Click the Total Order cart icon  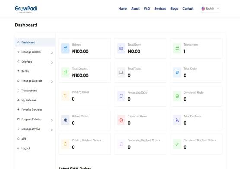pyautogui.click(x=177, y=72)
